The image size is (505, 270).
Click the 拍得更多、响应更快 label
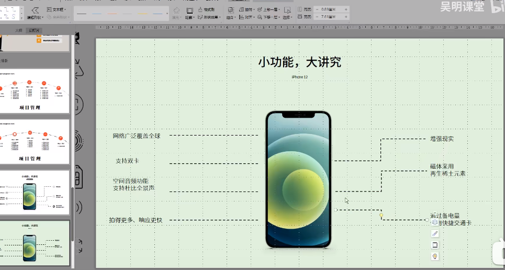coord(136,220)
